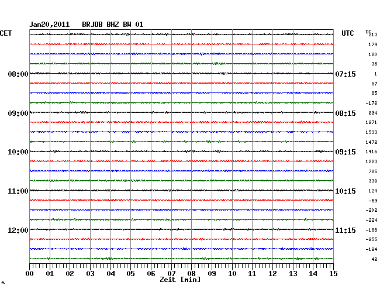Click DC value 85
The image size is (380, 289).
[374, 93]
